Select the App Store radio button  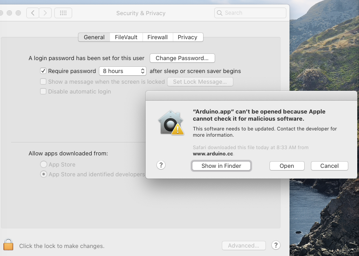44,164
